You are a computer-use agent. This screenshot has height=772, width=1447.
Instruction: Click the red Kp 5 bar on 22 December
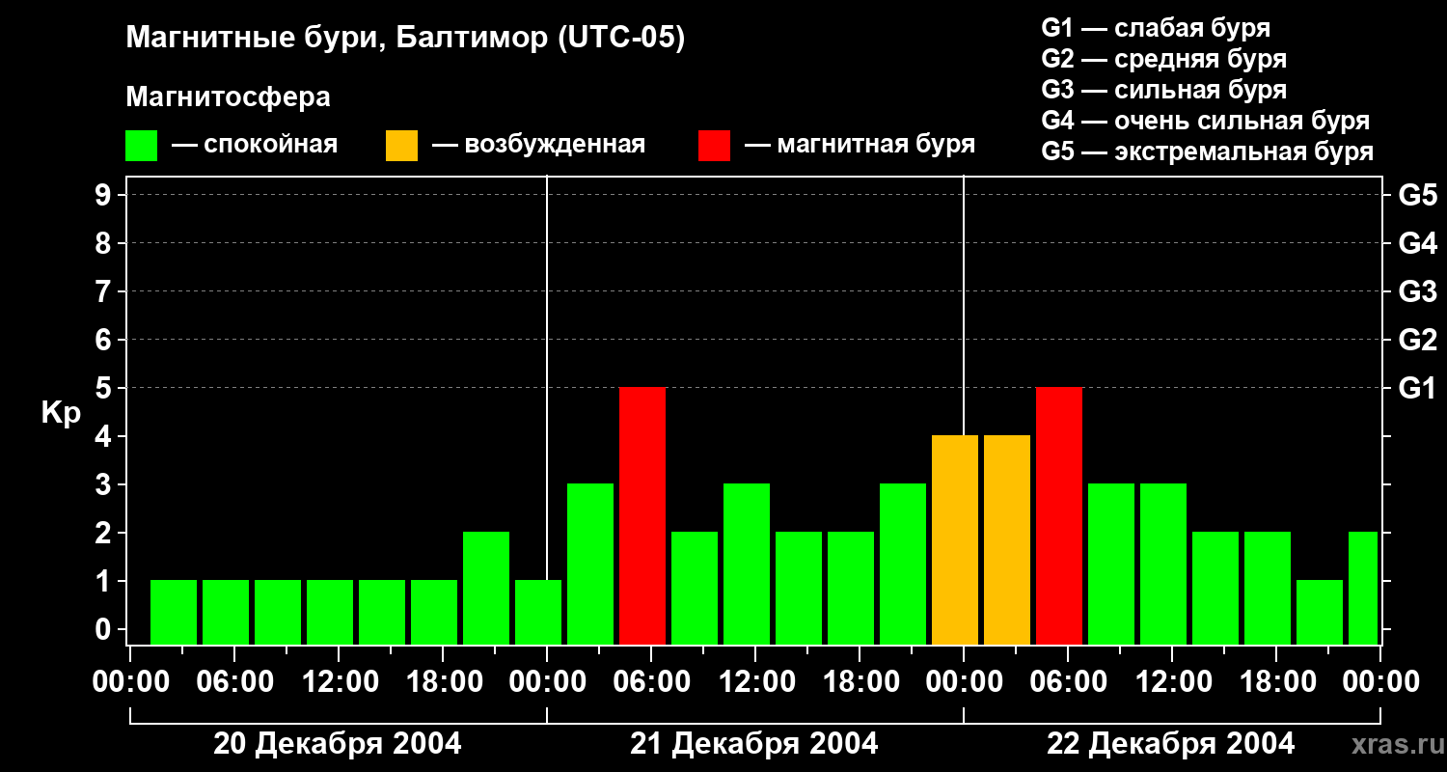(x=1059, y=515)
